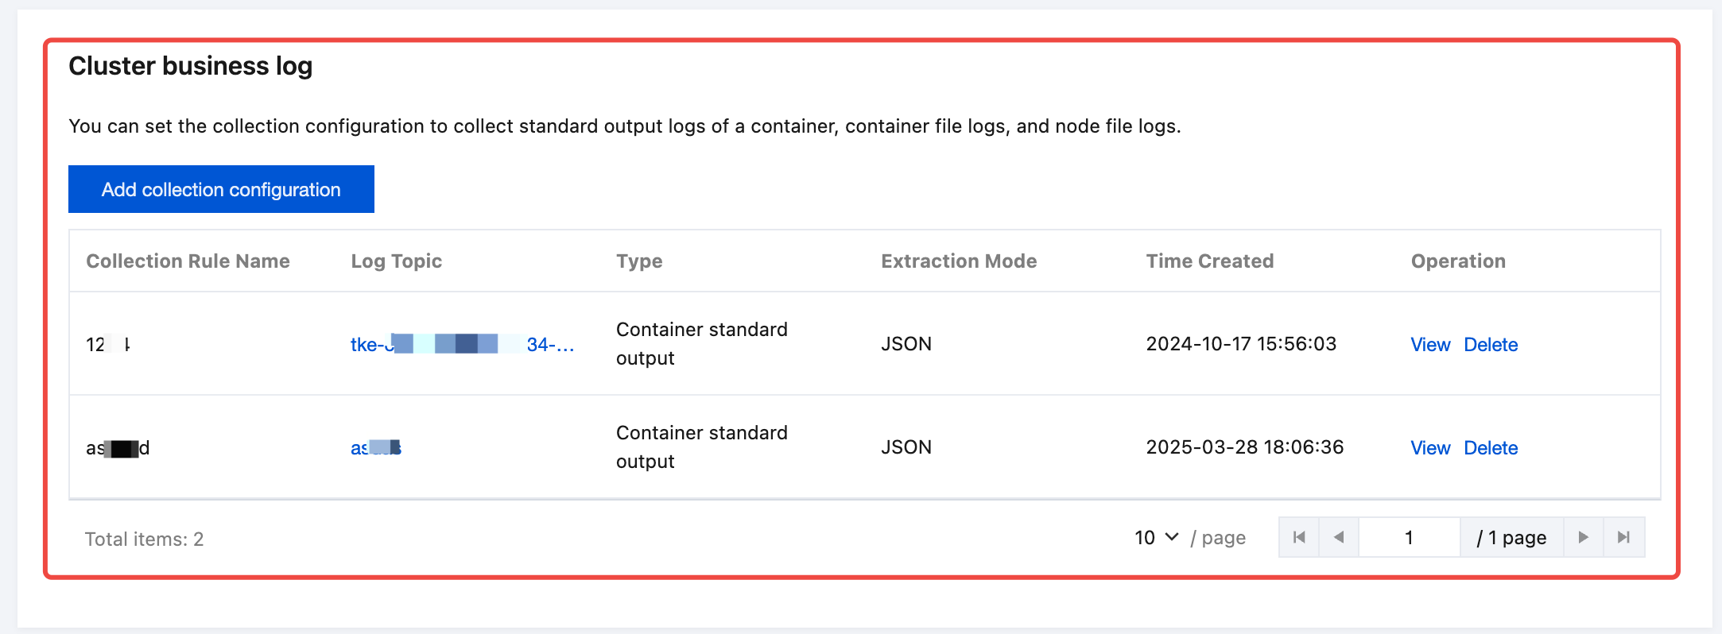View the rule created 2025-03-28
This screenshot has width=1722, height=634.
pyautogui.click(x=1429, y=448)
